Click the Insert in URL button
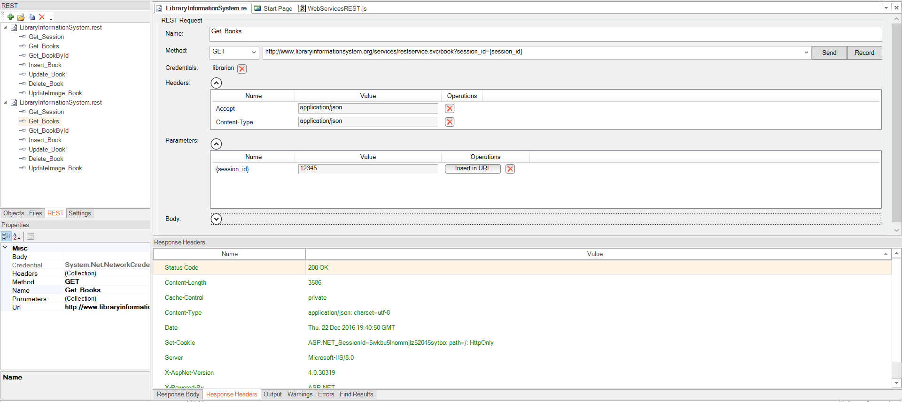The height and width of the screenshot is (402, 902). click(472, 168)
